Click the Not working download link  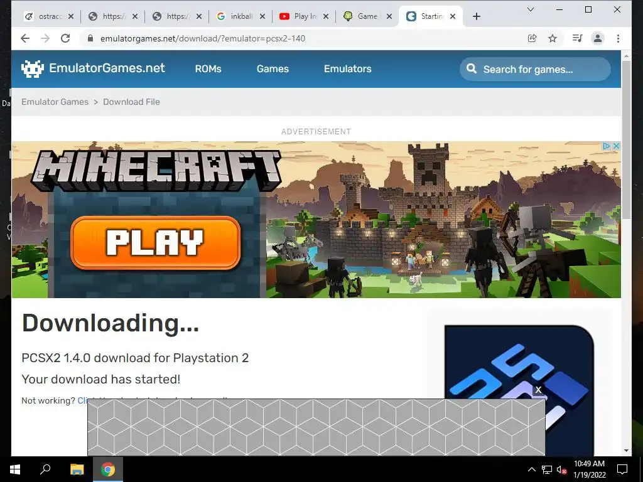point(82,400)
